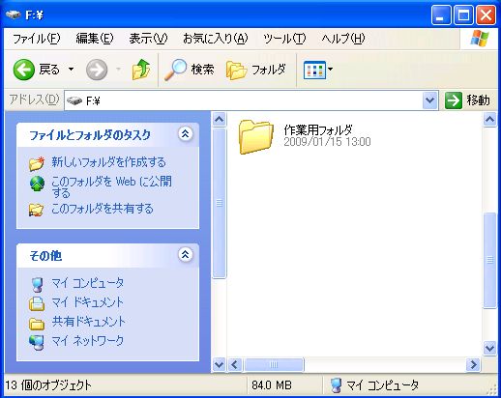
Task: Open the Views icon dropdown arrow
Action: tap(331, 69)
